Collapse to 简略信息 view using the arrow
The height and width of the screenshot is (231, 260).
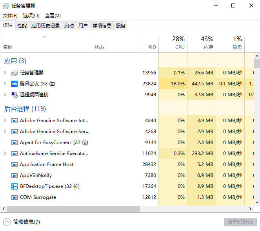coord(7,222)
